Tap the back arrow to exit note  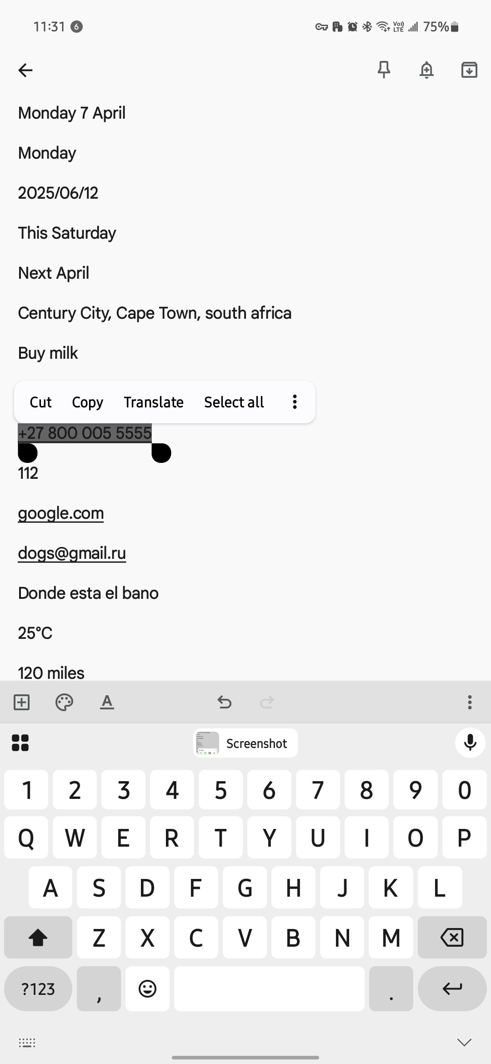25,70
